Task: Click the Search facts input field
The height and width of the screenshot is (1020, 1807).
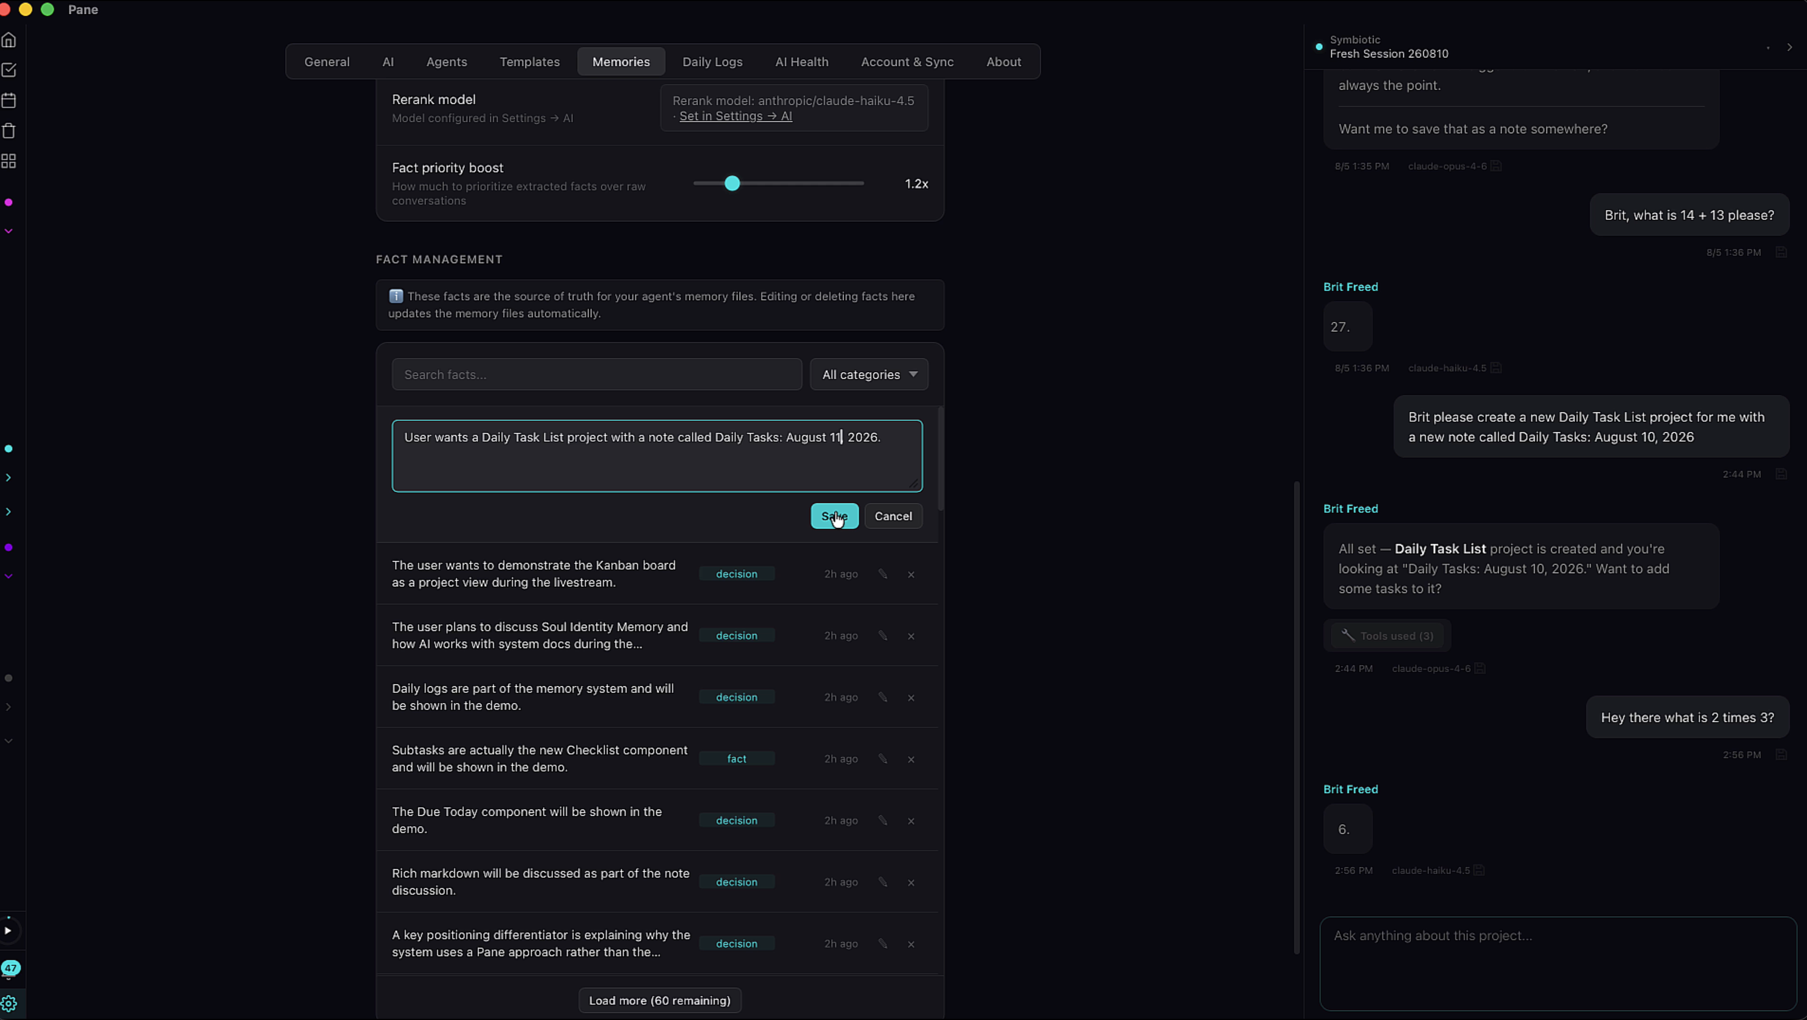Action: [x=597, y=374]
